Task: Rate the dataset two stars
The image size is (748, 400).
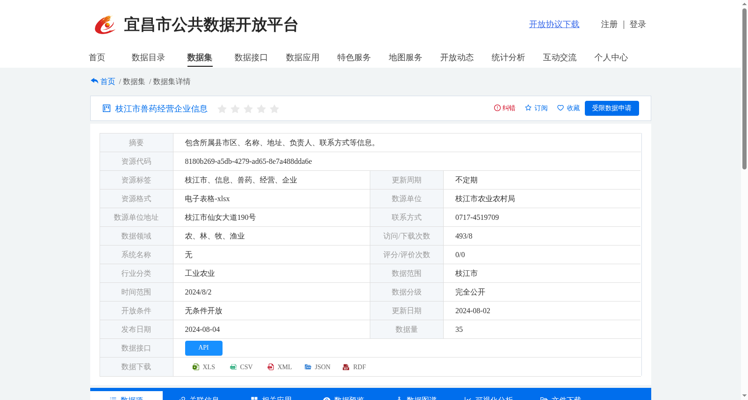Action: coord(235,109)
